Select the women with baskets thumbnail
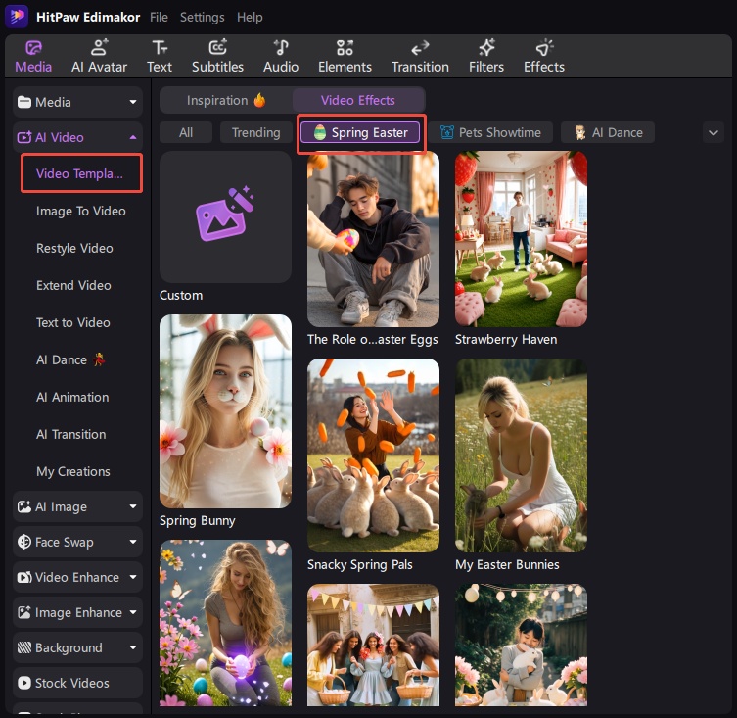The width and height of the screenshot is (737, 718). pos(373,646)
